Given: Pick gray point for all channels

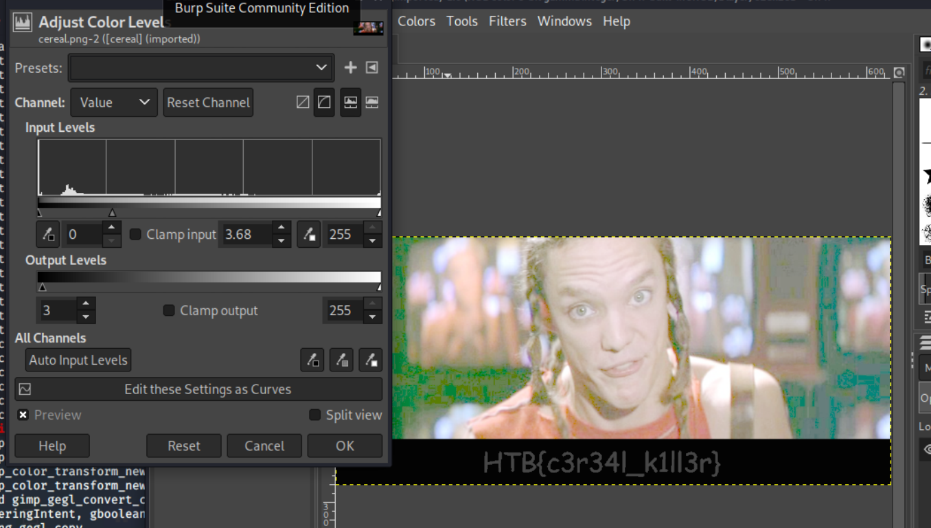Looking at the screenshot, I should point(341,360).
